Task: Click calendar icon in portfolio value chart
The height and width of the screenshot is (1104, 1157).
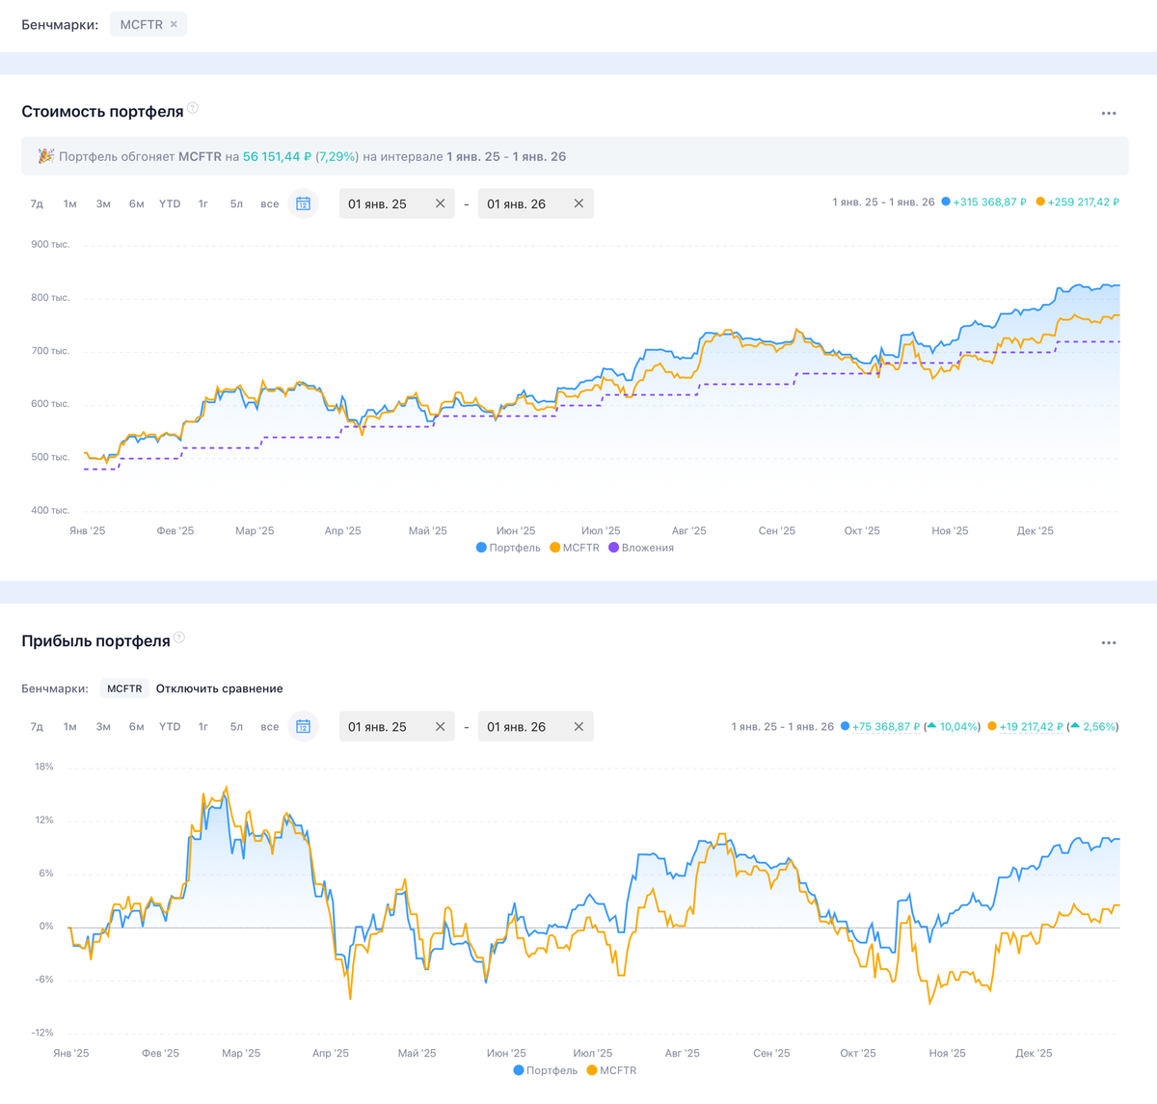Action: point(303,203)
